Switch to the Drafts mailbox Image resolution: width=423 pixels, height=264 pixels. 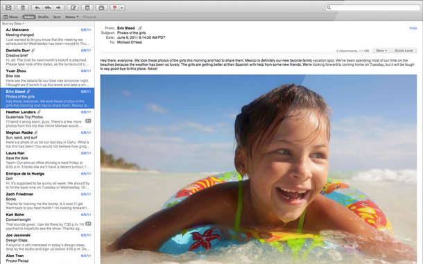43,17
